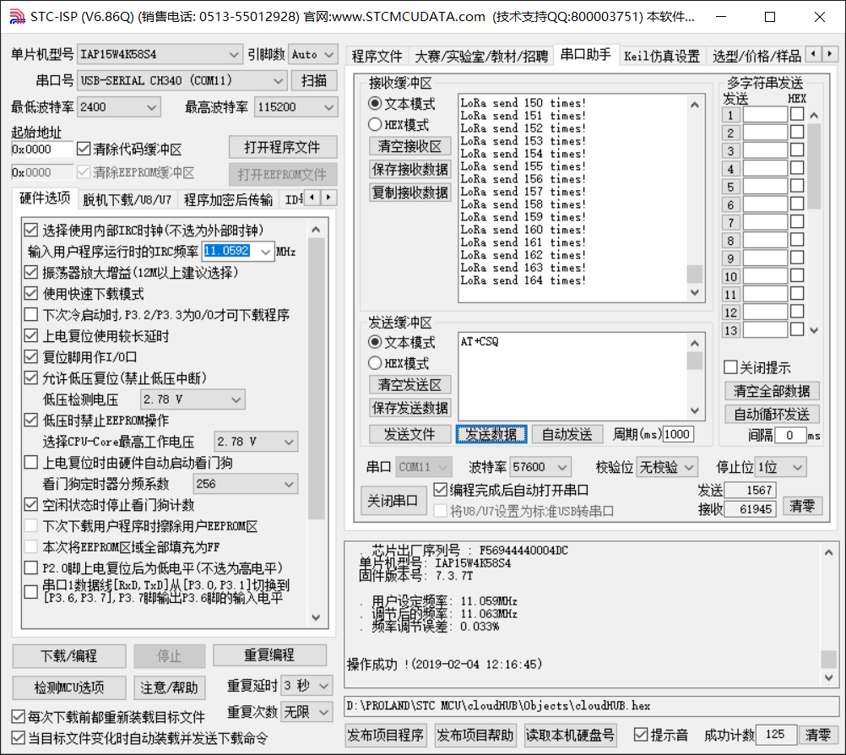Click the 起始地址 0x0000 input field

tap(40, 147)
